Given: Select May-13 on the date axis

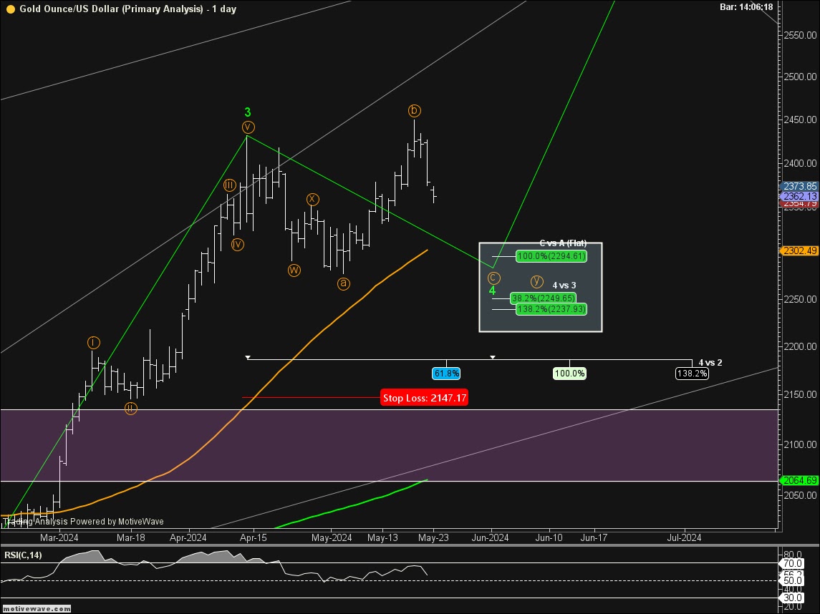Looking at the screenshot, I should 383,537.
